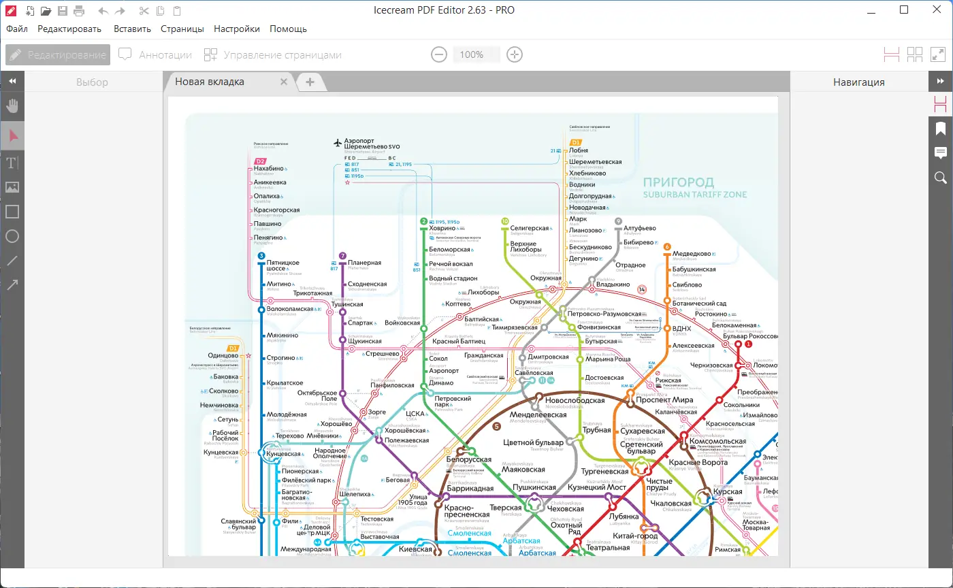Select the Rectangle shape tool
953x588 pixels.
(12, 212)
